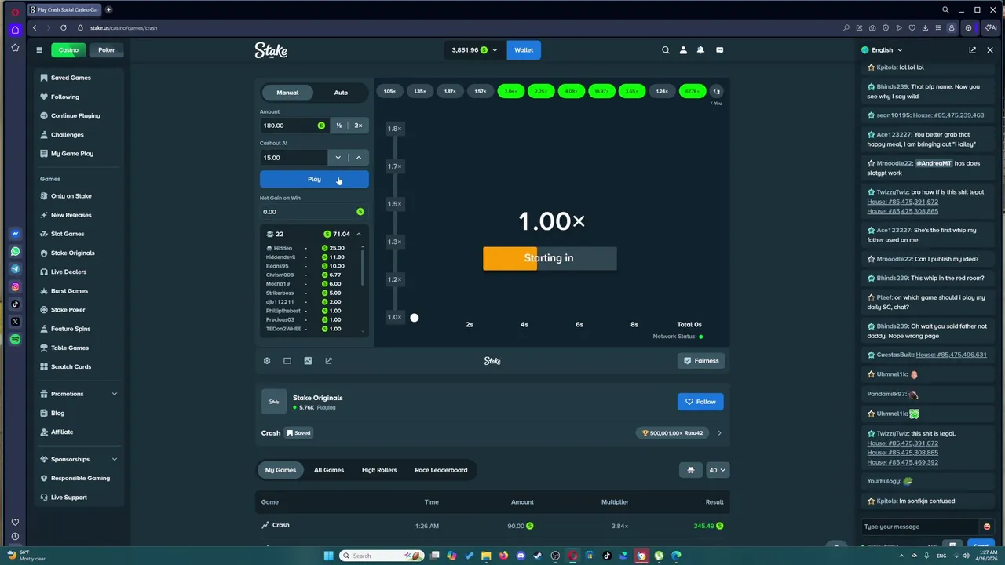
Task: Open site search magnifier in Stake header
Action: point(666,50)
